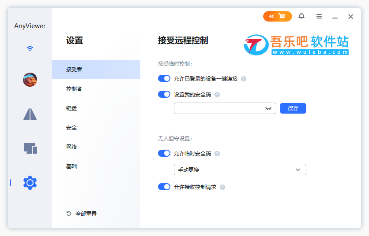Select the settings gear icon
The image size is (369, 236).
click(30, 182)
